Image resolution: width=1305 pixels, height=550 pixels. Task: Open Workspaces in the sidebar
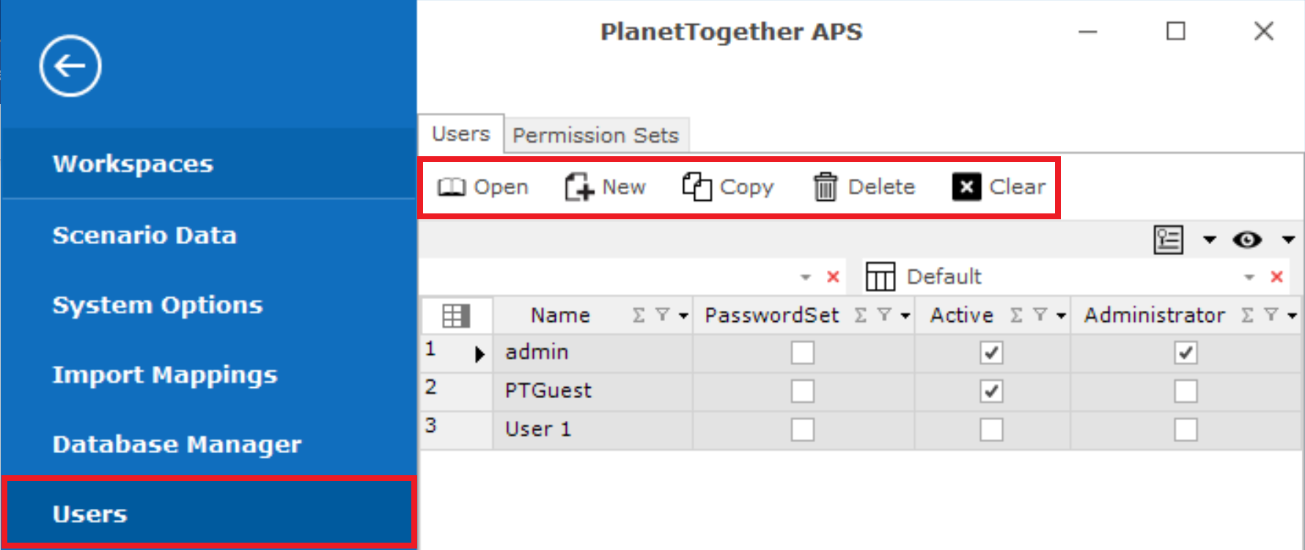[208, 164]
